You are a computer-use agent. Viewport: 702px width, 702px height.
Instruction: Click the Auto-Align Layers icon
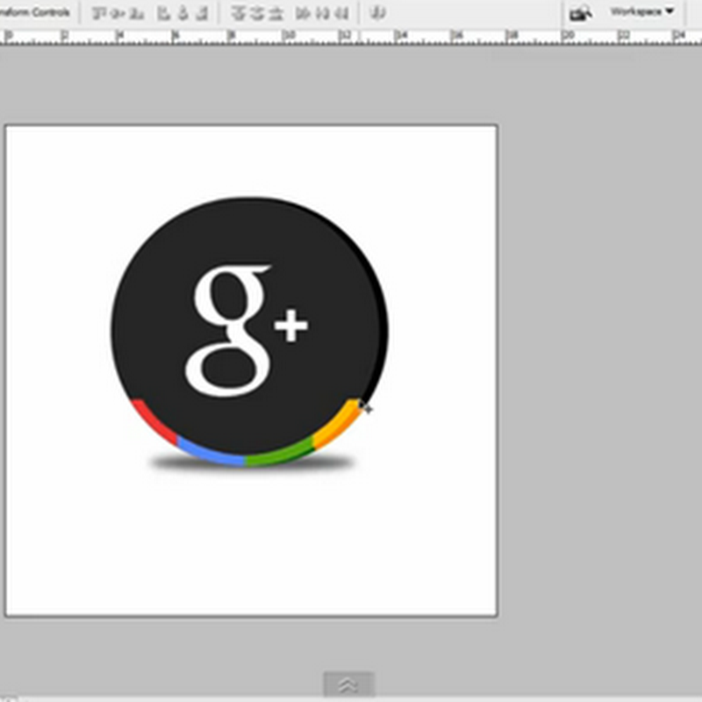tap(378, 13)
